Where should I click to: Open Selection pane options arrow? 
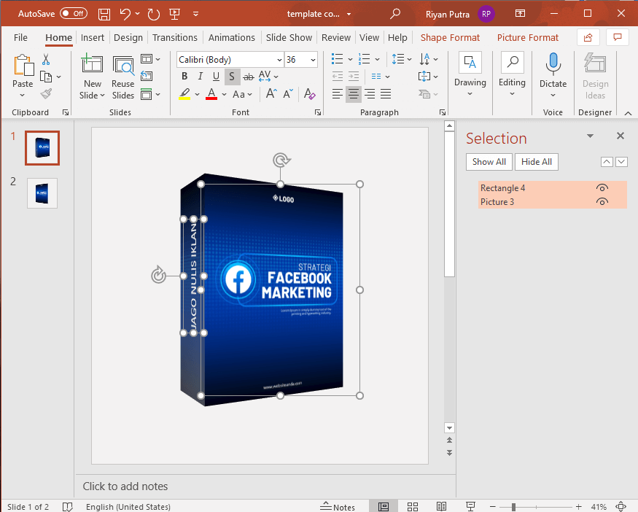(590, 136)
